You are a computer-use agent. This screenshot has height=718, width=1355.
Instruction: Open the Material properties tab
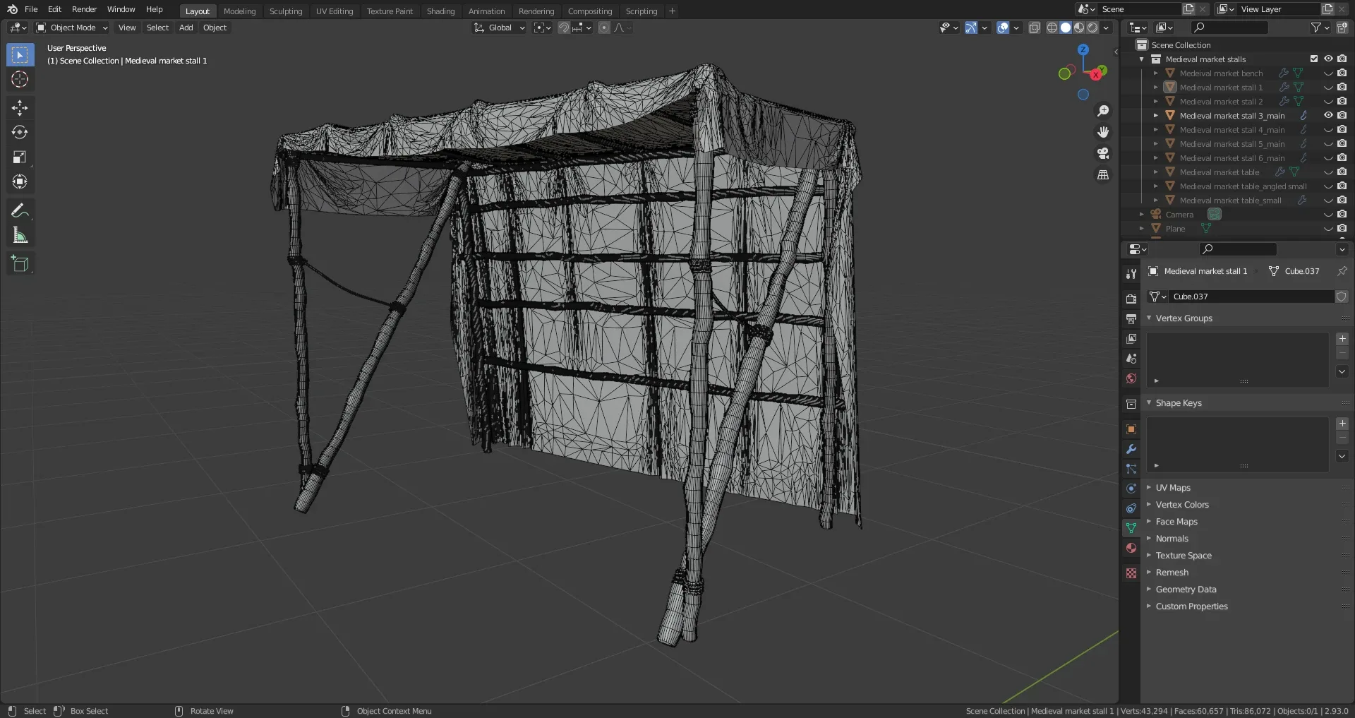[1131, 548]
